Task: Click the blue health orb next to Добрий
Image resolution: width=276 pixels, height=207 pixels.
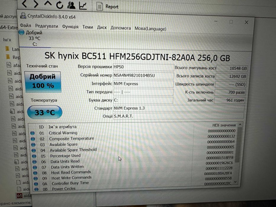Action: [x=22, y=32]
